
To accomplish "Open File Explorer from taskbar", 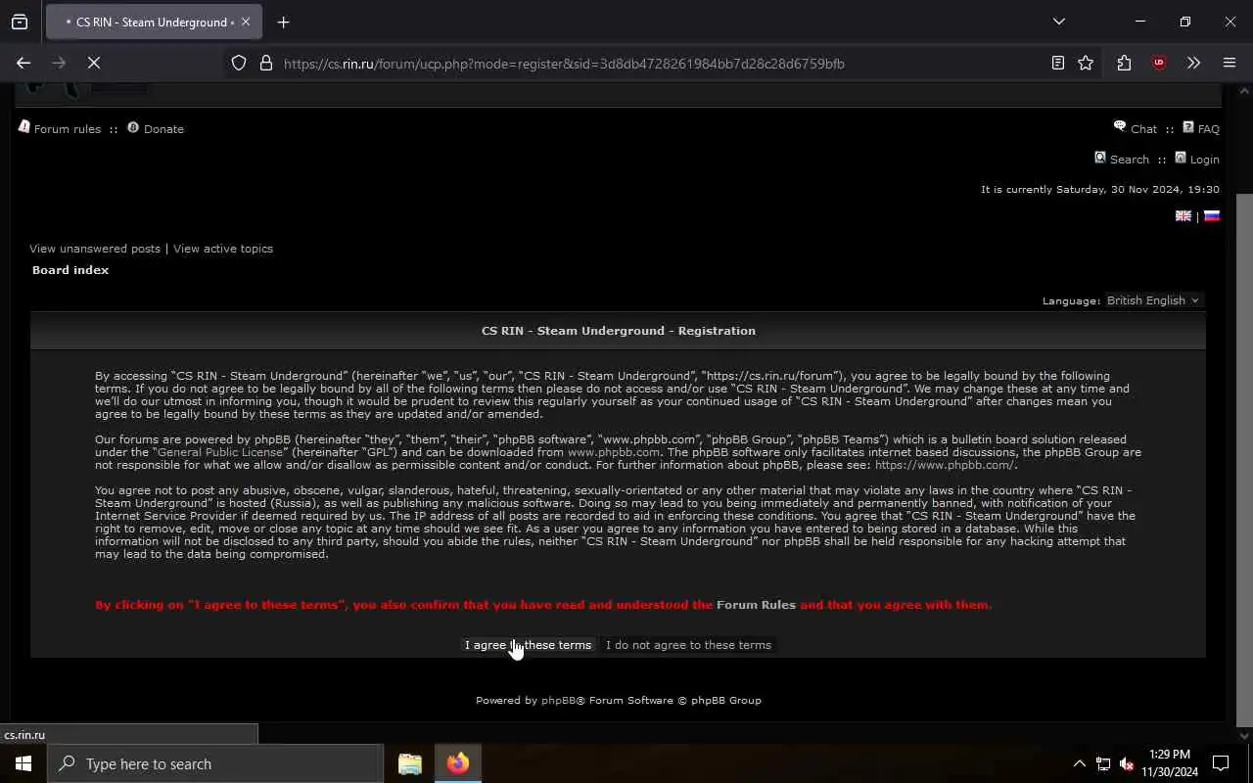I will [410, 763].
